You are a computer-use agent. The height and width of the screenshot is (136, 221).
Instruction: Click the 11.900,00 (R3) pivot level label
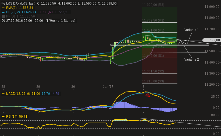pos(153,5)
